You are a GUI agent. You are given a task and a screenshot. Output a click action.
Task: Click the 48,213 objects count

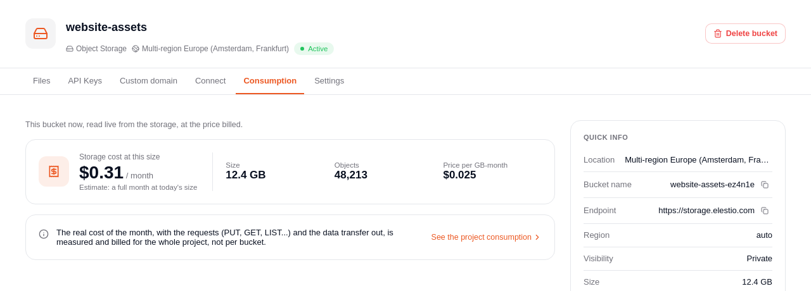(x=351, y=175)
